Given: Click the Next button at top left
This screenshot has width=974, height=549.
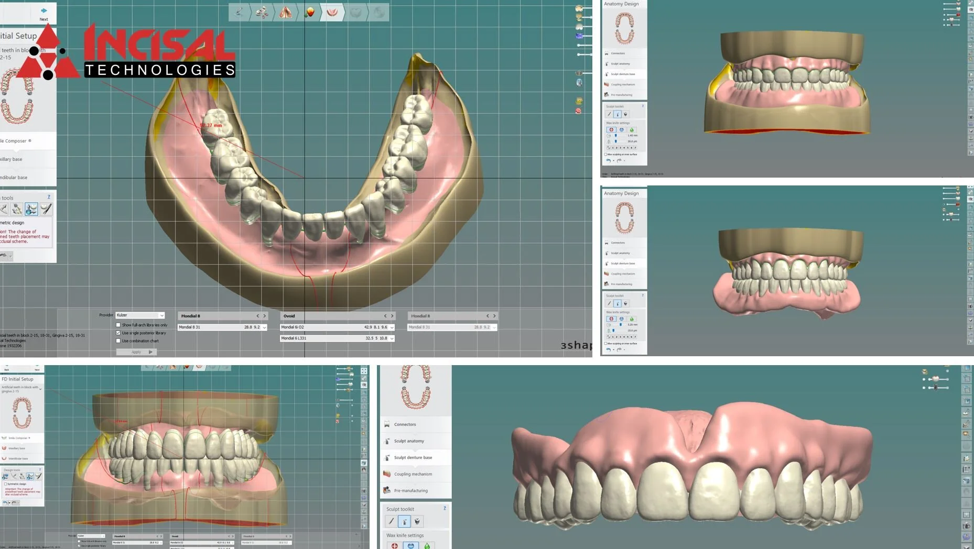Looking at the screenshot, I should tap(43, 14).
